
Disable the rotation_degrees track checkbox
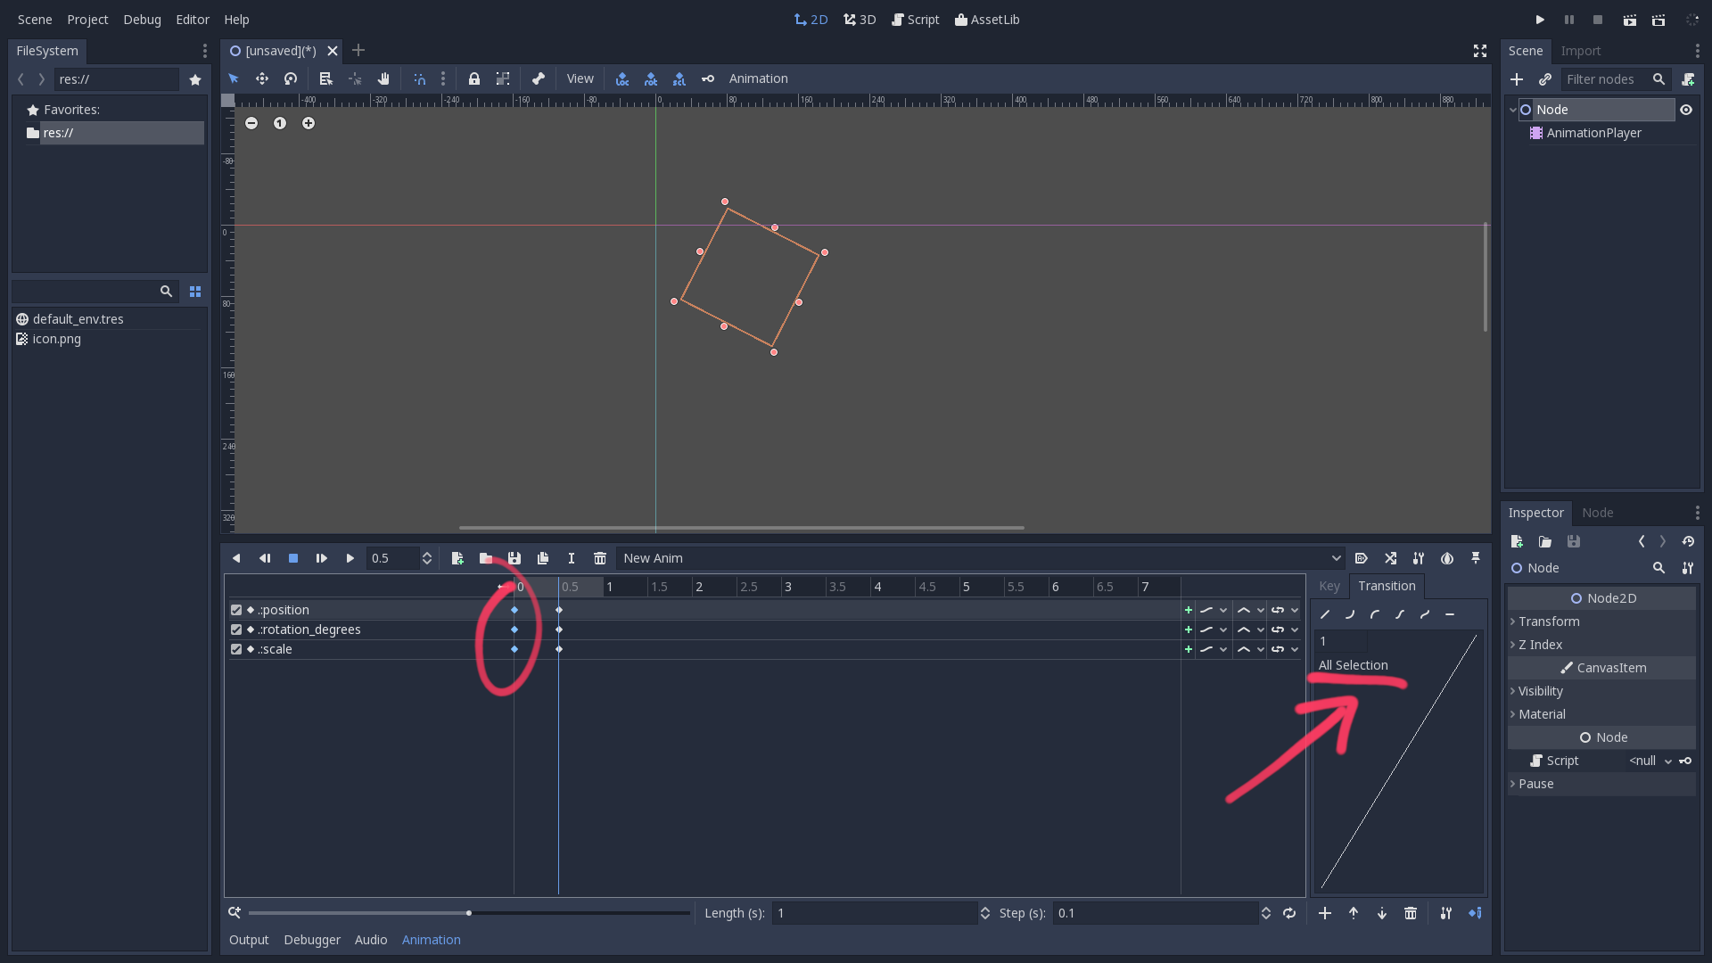pyautogui.click(x=235, y=630)
